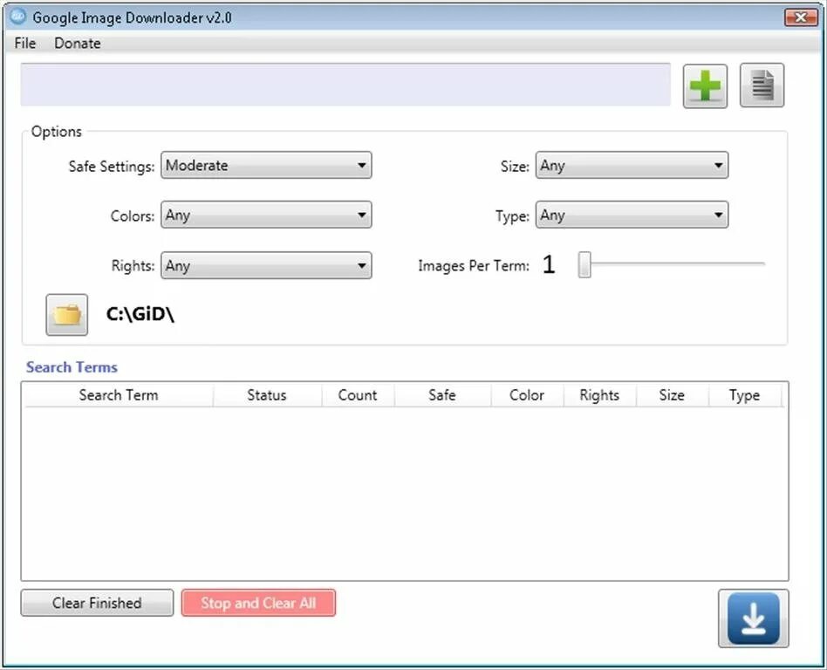Expand the Rights dropdown
Viewport: 827px width, 670px height.
click(266, 265)
